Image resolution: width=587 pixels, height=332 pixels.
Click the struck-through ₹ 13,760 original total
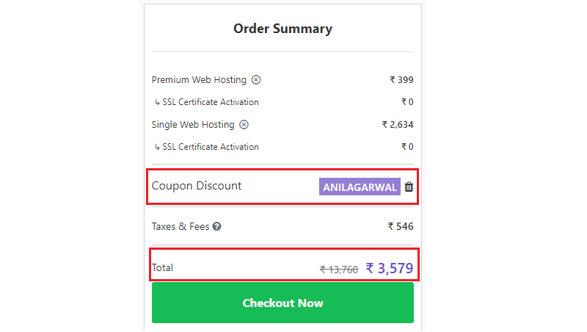[339, 270]
